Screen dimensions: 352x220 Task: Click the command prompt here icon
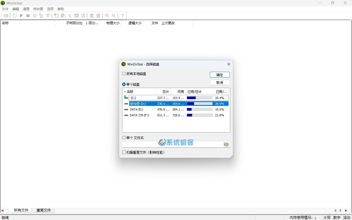click(x=76, y=16)
